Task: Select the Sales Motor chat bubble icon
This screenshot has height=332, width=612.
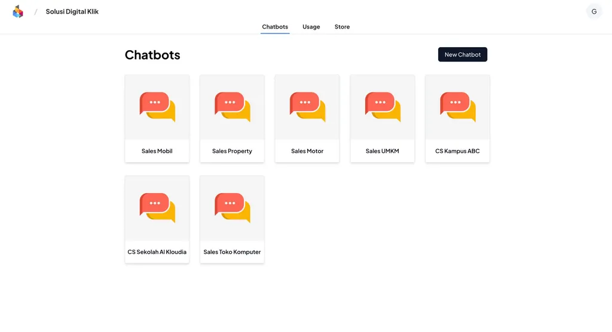Action: click(x=307, y=107)
